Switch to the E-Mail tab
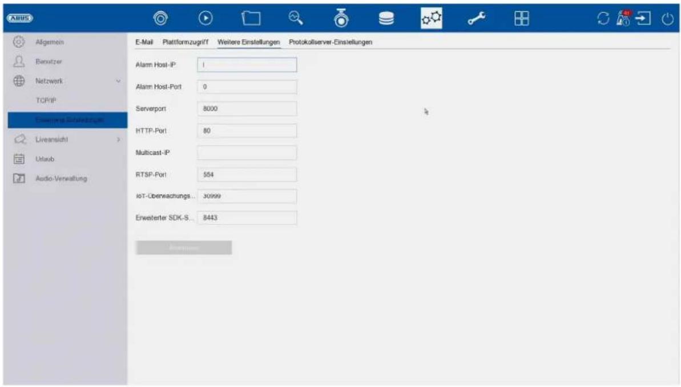681x387 pixels. click(x=144, y=42)
